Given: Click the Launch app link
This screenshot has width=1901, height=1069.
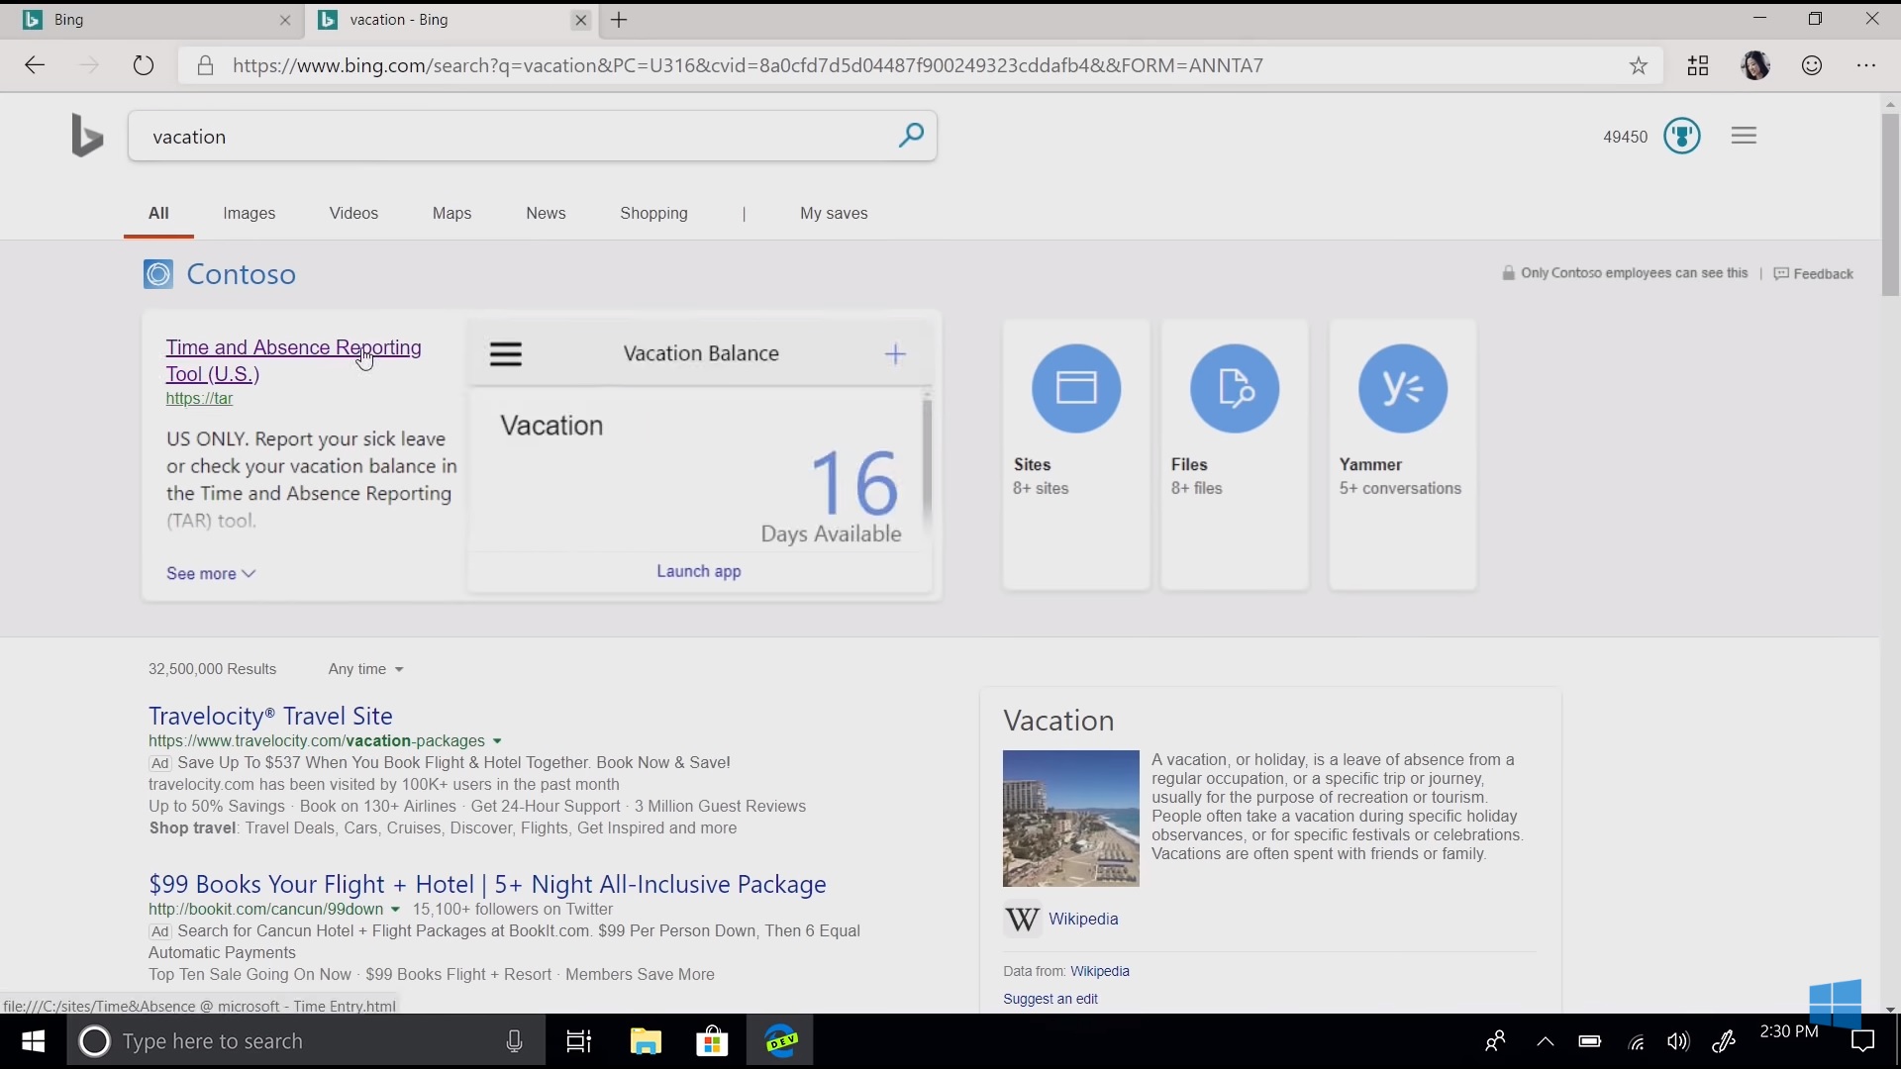Looking at the screenshot, I should (x=698, y=572).
